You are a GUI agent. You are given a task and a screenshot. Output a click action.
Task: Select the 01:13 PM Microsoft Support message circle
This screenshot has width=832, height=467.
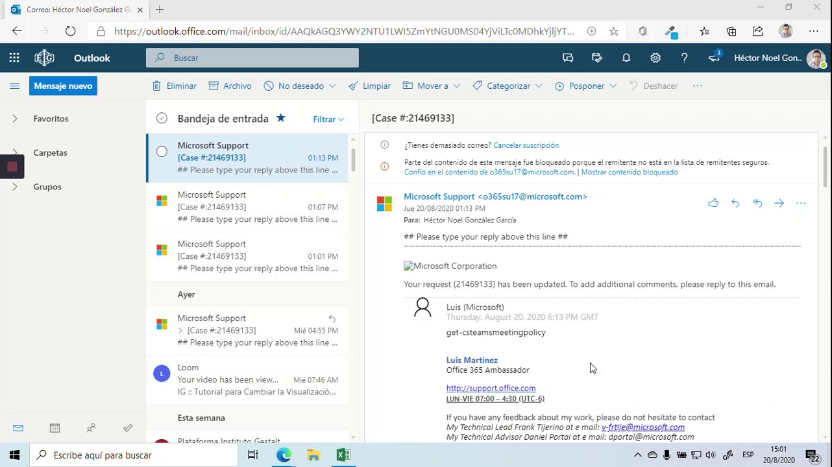pos(162,151)
